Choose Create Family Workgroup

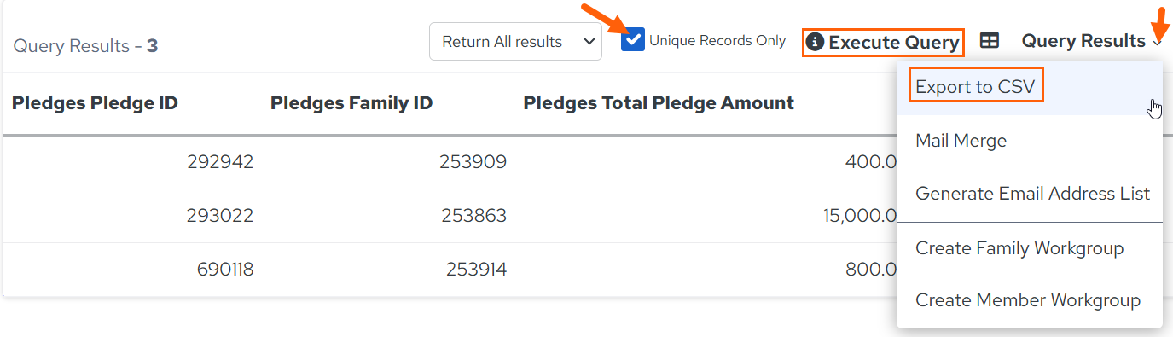coord(1019,248)
